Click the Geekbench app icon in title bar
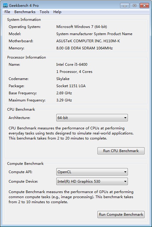Image resolution: width=152 pixels, height=227 pixels. [5, 5]
